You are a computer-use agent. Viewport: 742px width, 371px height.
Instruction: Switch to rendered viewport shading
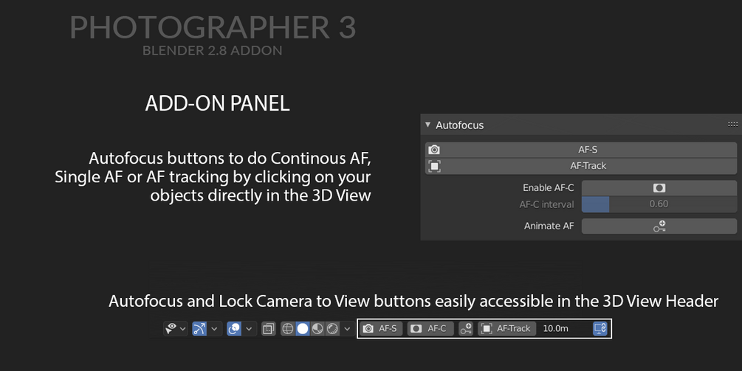(332, 328)
